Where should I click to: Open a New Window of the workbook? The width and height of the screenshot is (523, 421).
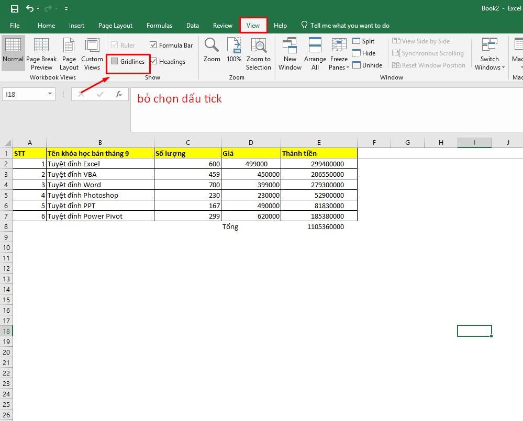290,52
